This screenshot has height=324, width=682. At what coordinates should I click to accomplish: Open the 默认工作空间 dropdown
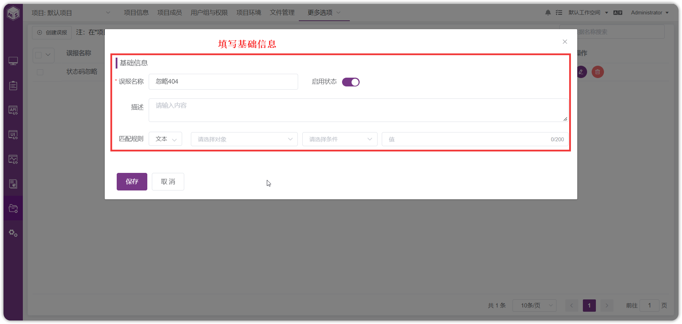pos(588,13)
